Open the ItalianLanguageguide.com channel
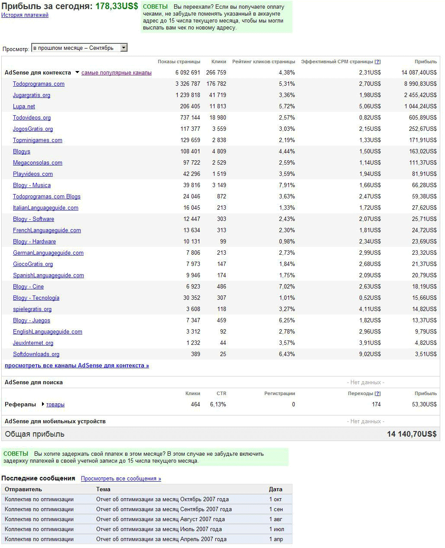The width and height of the screenshot is (445, 548). coord(45,208)
